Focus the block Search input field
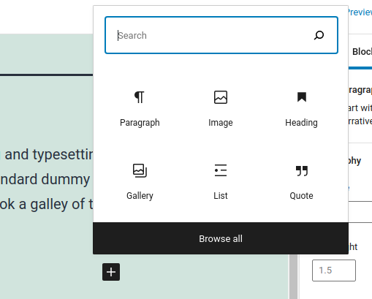The image size is (372, 299). click(x=221, y=35)
